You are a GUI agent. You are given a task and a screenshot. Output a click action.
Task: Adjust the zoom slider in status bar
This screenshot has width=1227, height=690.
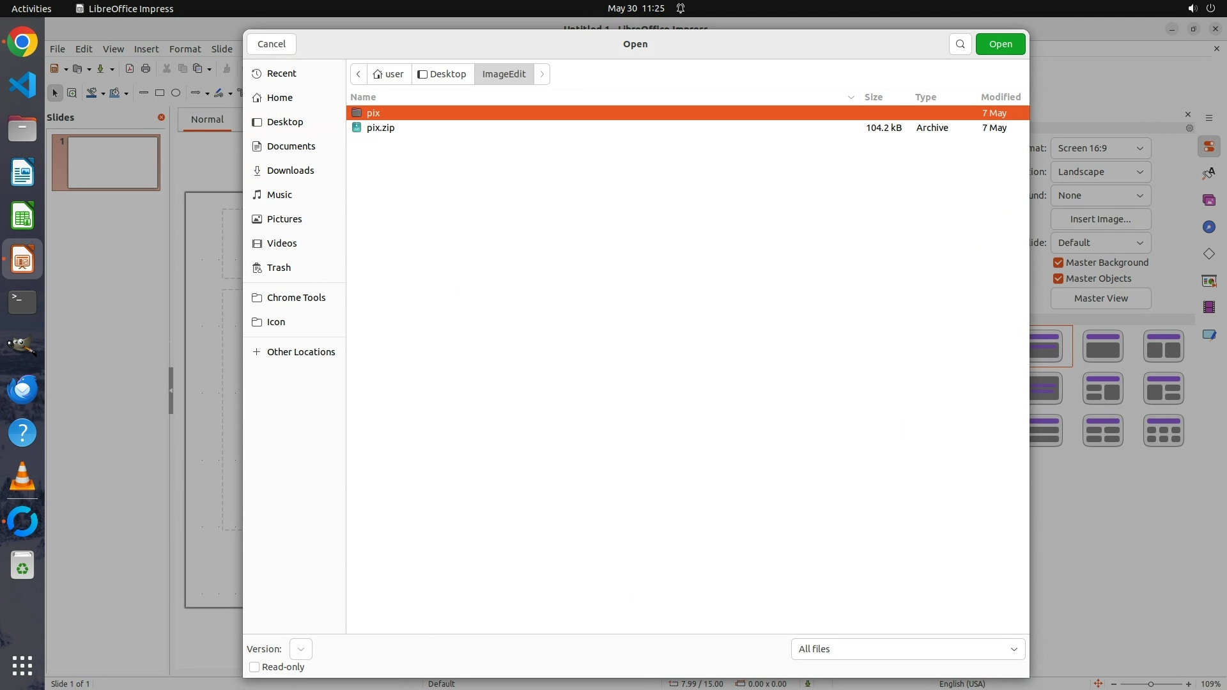tap(1150, 684)
